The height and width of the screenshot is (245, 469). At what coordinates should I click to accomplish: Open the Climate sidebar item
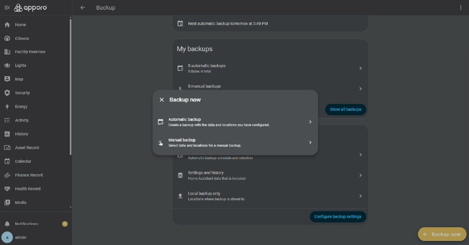click(x=35, y=39)
